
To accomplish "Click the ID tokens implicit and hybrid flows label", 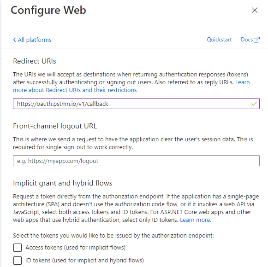I will [84, 261].
